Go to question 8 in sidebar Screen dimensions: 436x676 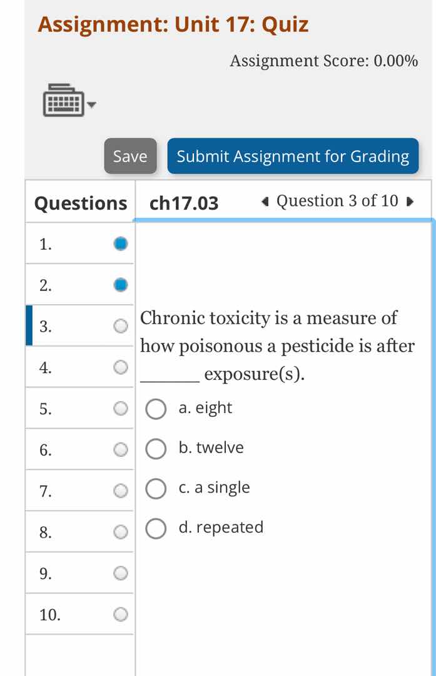click(79, 532)
